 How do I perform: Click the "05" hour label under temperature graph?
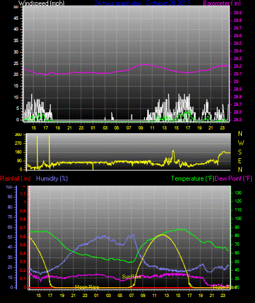coord(120,295)
